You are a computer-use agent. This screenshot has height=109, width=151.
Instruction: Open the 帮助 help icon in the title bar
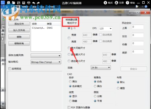click(127, 3)
